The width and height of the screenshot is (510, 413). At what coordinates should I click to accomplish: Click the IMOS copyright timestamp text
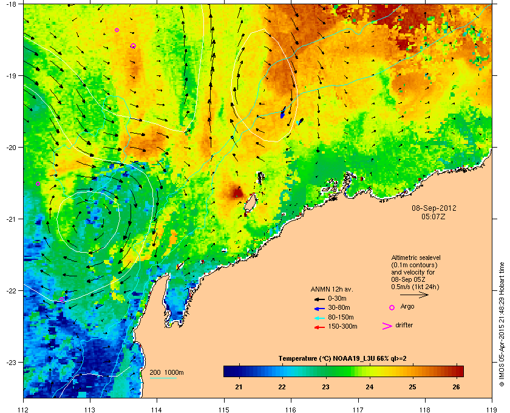[501, 326]
